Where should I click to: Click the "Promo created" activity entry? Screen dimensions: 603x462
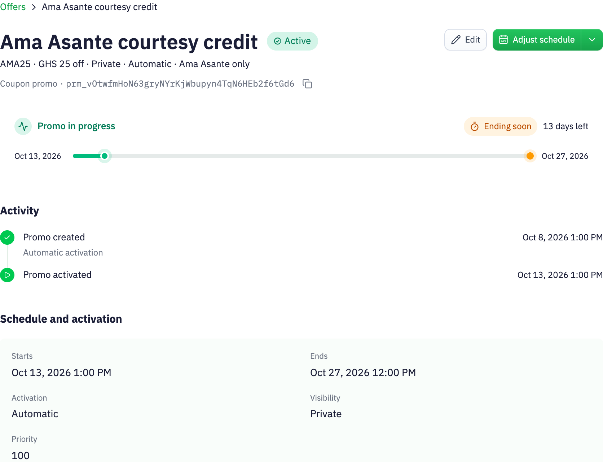54,237
